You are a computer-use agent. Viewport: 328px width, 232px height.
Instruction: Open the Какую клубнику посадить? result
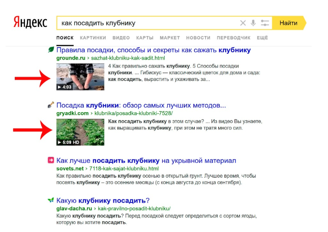(x=103, y=200)
